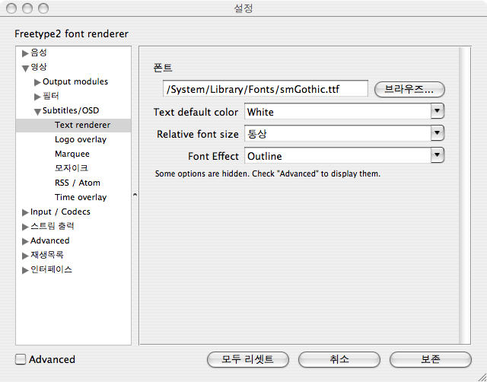Select the Subtitles/OSD label

[71, 110]
